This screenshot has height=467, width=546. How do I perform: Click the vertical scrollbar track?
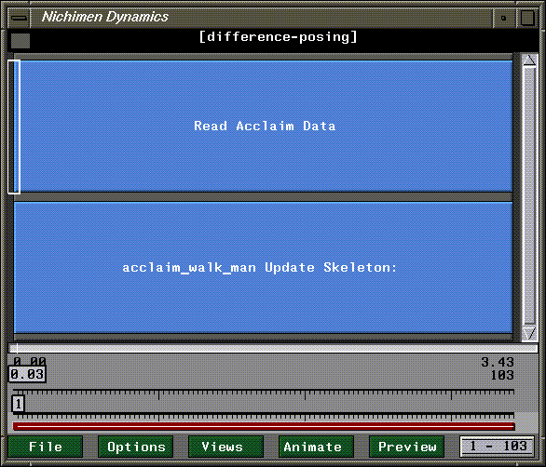(x=529, y=196)
